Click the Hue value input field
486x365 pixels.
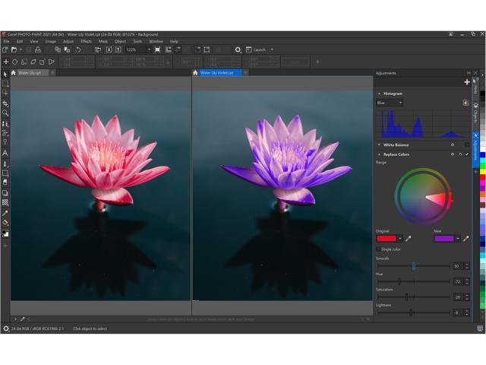coord(457,281)
